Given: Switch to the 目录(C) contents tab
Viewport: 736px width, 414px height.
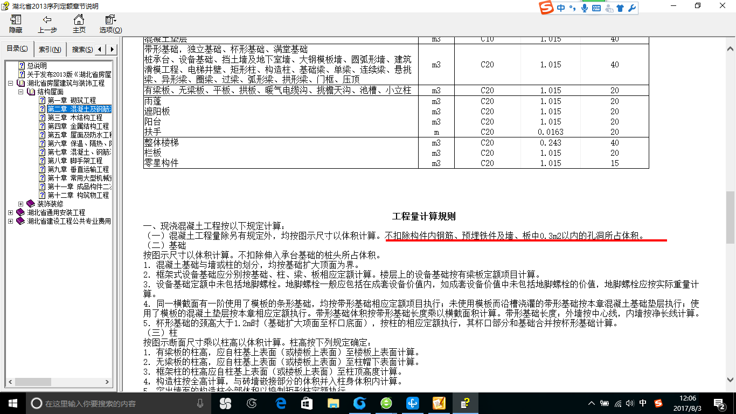Looking at the screenshot, I should click(x=17, y=49).
